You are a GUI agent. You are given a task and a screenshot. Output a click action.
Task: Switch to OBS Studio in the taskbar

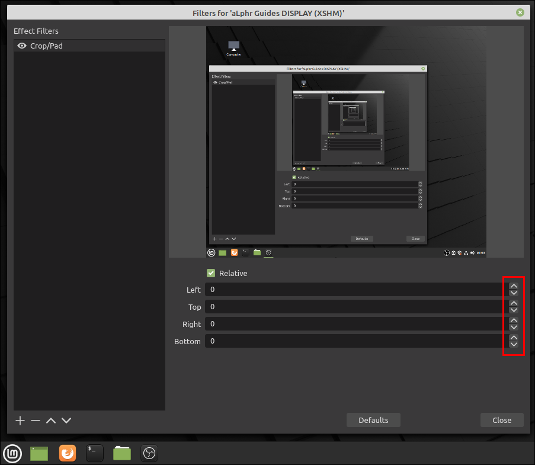(149, 454)
